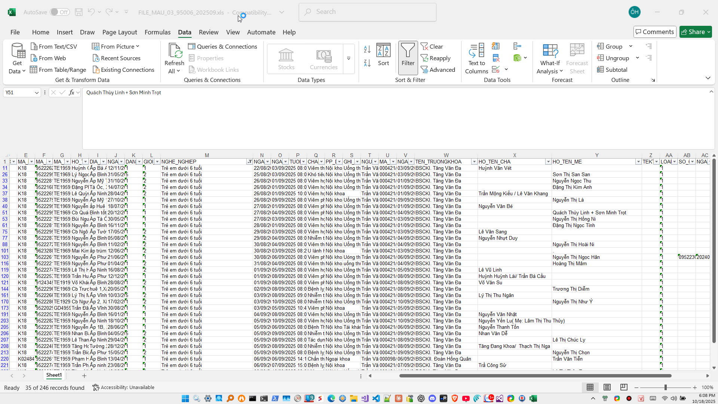Click the Comments button
Image resolution: width=718 pixels, height=404 pixels.
[654, 32]
